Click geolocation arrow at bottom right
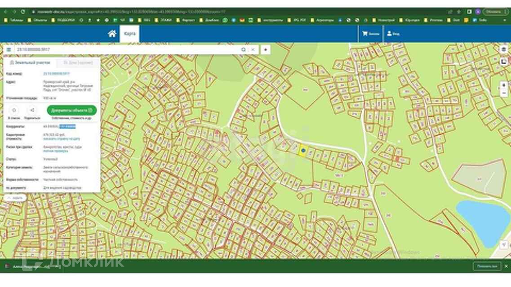 tap(504, 245)
